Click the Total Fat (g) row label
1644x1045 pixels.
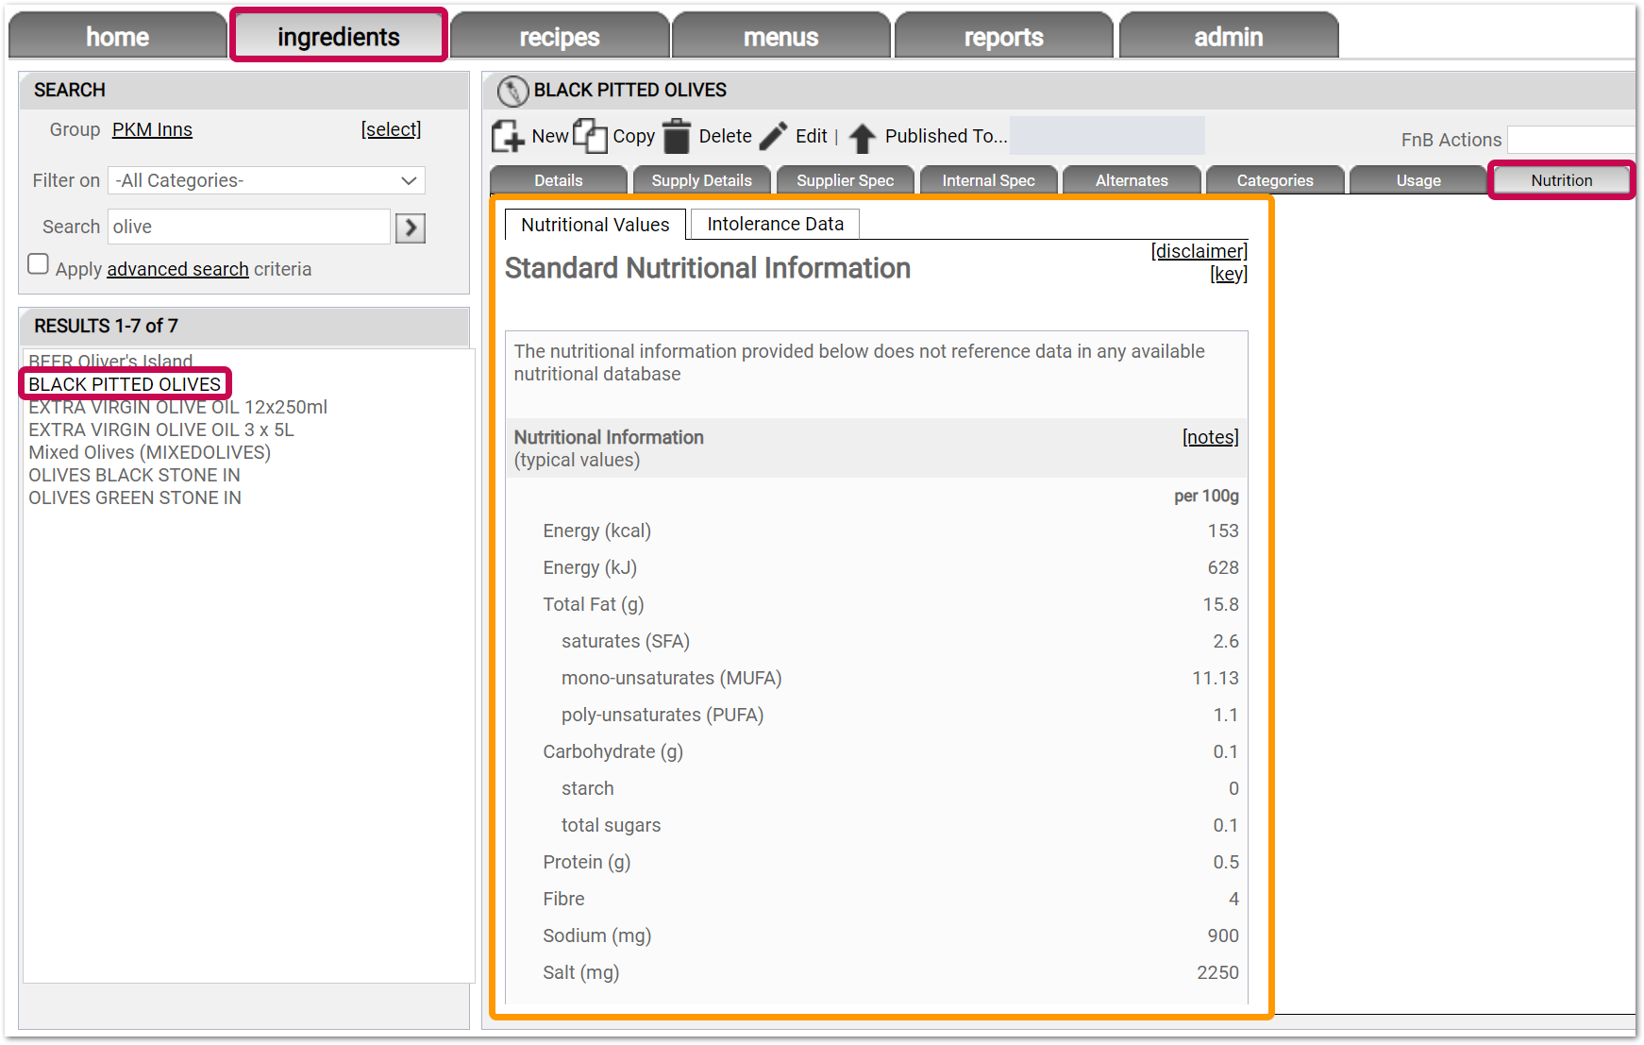tap(594, 604)
